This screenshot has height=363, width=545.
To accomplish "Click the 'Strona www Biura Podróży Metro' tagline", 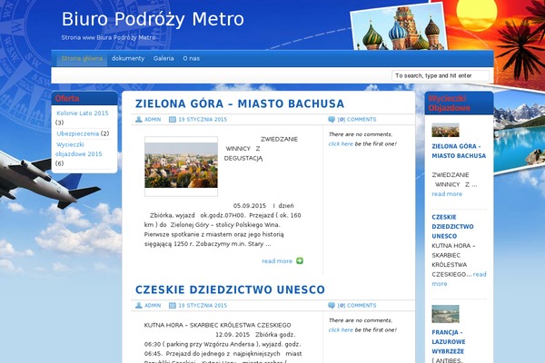I will coord(108,37).
